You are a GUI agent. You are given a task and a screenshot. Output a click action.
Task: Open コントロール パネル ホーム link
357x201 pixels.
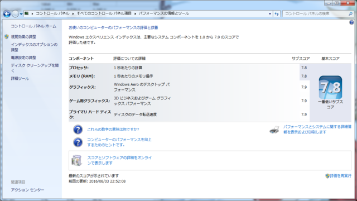click(x=33, y=26)
